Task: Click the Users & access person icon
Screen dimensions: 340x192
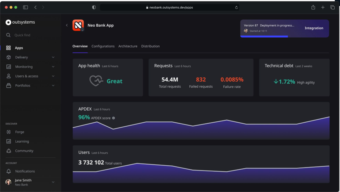Action: 9,76
